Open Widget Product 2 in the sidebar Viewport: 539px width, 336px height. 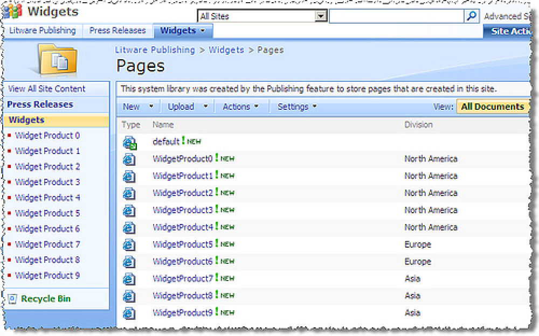(x=47, y=167)
